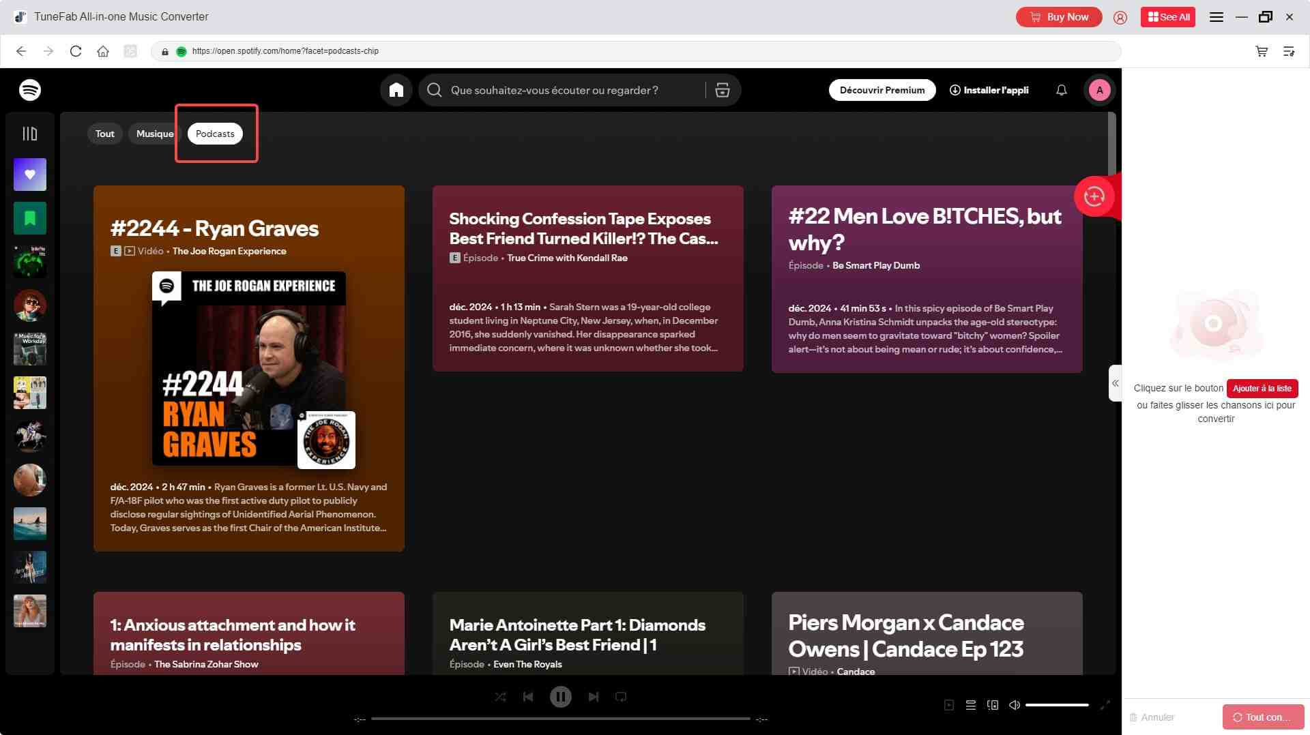Open the TuneFab account icon

tap(1120, 17)
